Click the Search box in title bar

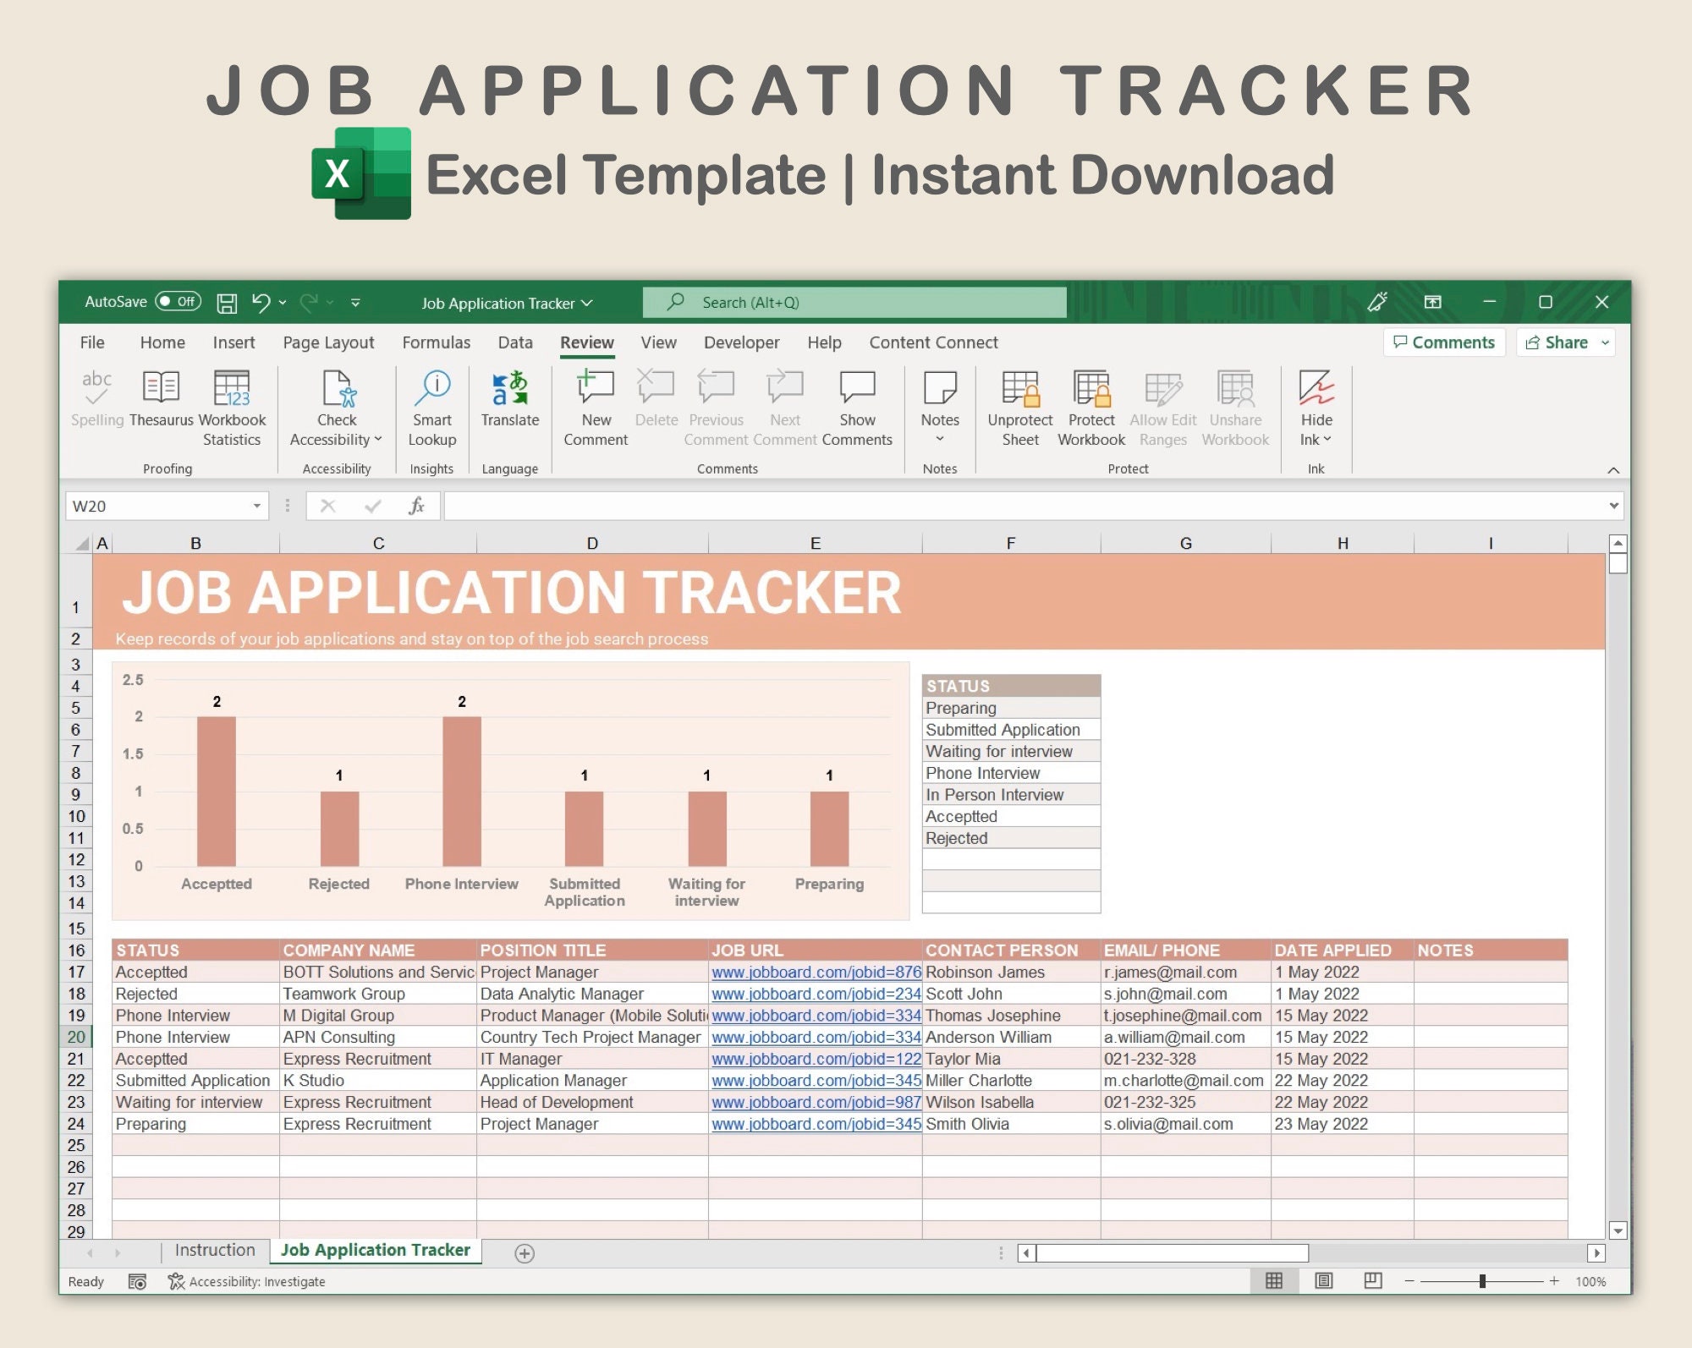coord(854,303)
